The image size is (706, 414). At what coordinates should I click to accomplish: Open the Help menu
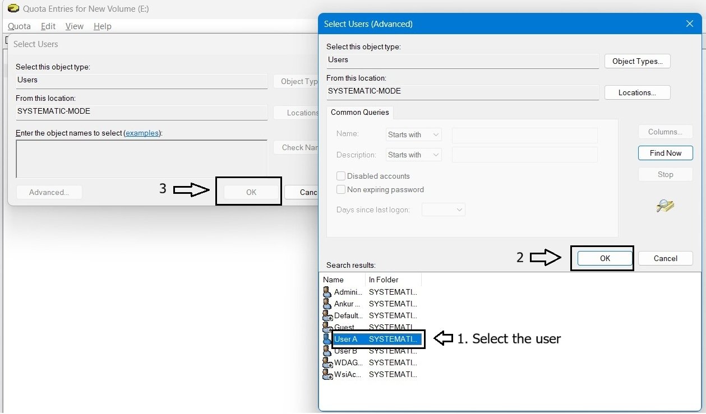pos(103,26)
